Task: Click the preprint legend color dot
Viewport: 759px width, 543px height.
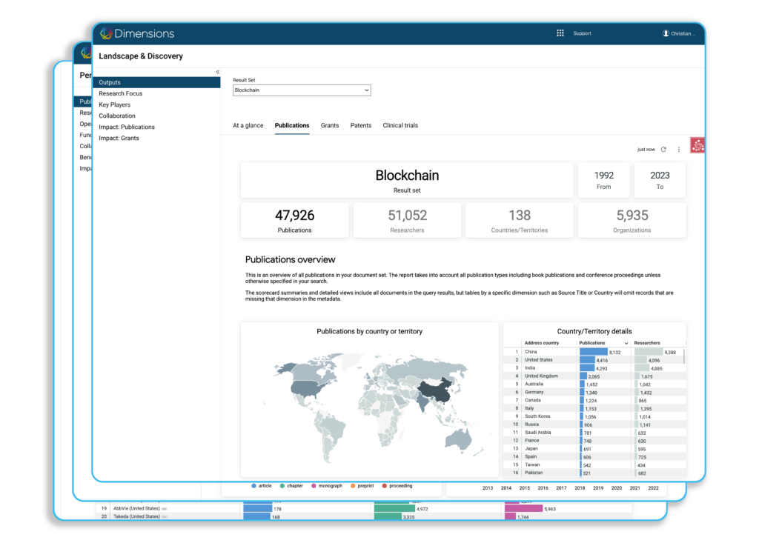Action: pos(354,486)
